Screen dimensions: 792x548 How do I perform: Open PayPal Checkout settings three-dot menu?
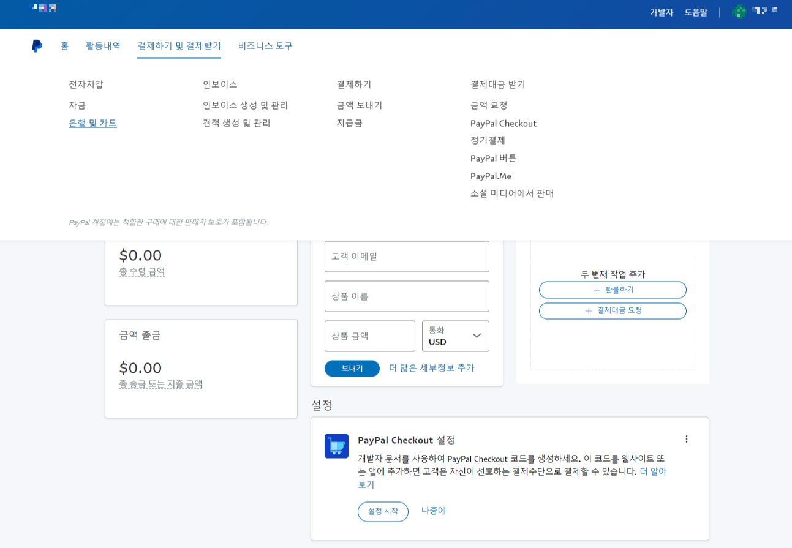coord(686,439)
